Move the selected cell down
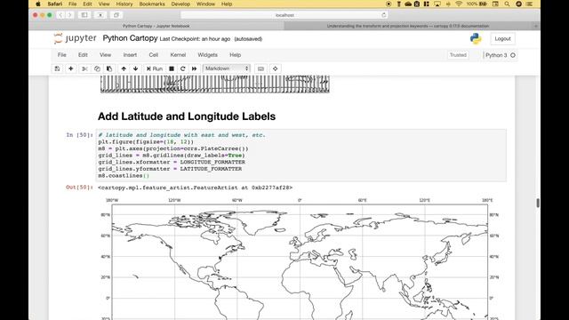 136,68
